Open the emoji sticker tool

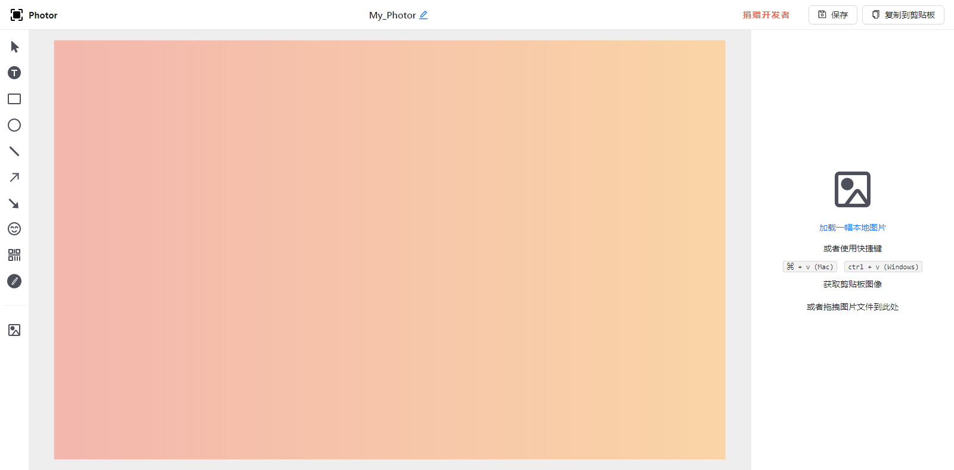14,229
